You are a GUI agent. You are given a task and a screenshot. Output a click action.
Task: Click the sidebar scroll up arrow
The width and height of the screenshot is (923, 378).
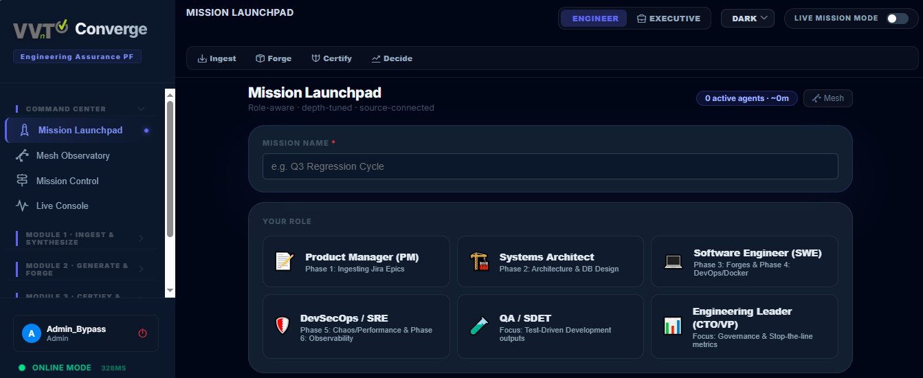pyautogui.click(x=170, y=94)
